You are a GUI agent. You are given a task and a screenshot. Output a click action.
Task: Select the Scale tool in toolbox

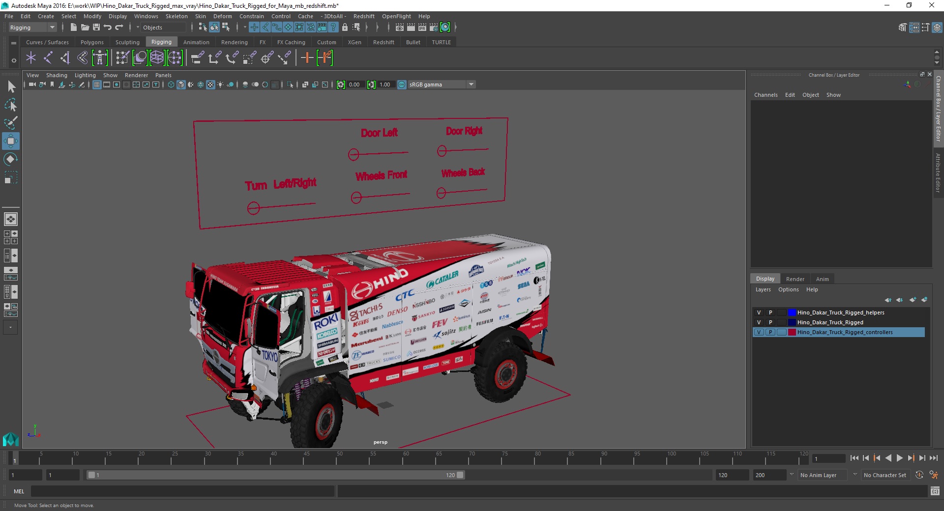pos(11,177)
